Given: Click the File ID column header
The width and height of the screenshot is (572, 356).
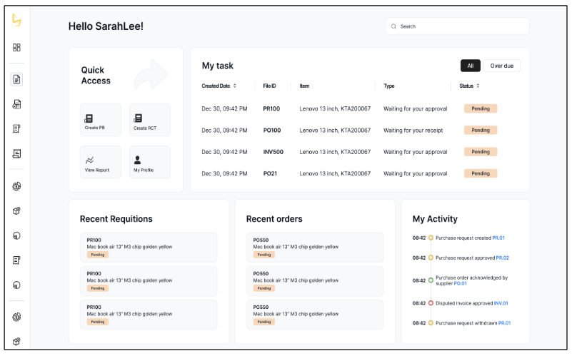Looking at the screenshot, I should point(269,86).
